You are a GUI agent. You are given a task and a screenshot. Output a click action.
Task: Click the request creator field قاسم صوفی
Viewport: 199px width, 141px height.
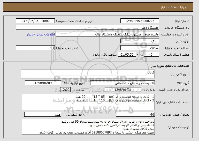click(x=108, y=34)
